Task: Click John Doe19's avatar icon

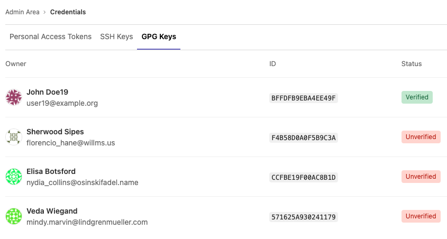Action: pyautogui.click(x=13, y=97)
